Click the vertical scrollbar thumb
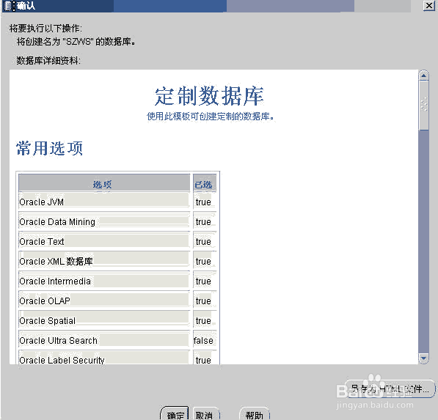Image resolution: width=438 pixels, height=420 pixels. pyautogui.click(x=424, y=106)
